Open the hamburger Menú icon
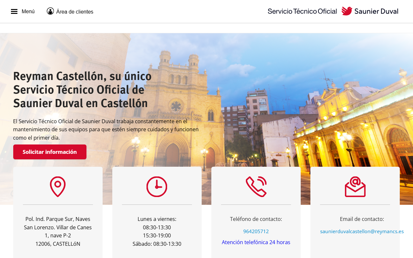The height and width of the screenshot is (258, 413). point(14,12)
